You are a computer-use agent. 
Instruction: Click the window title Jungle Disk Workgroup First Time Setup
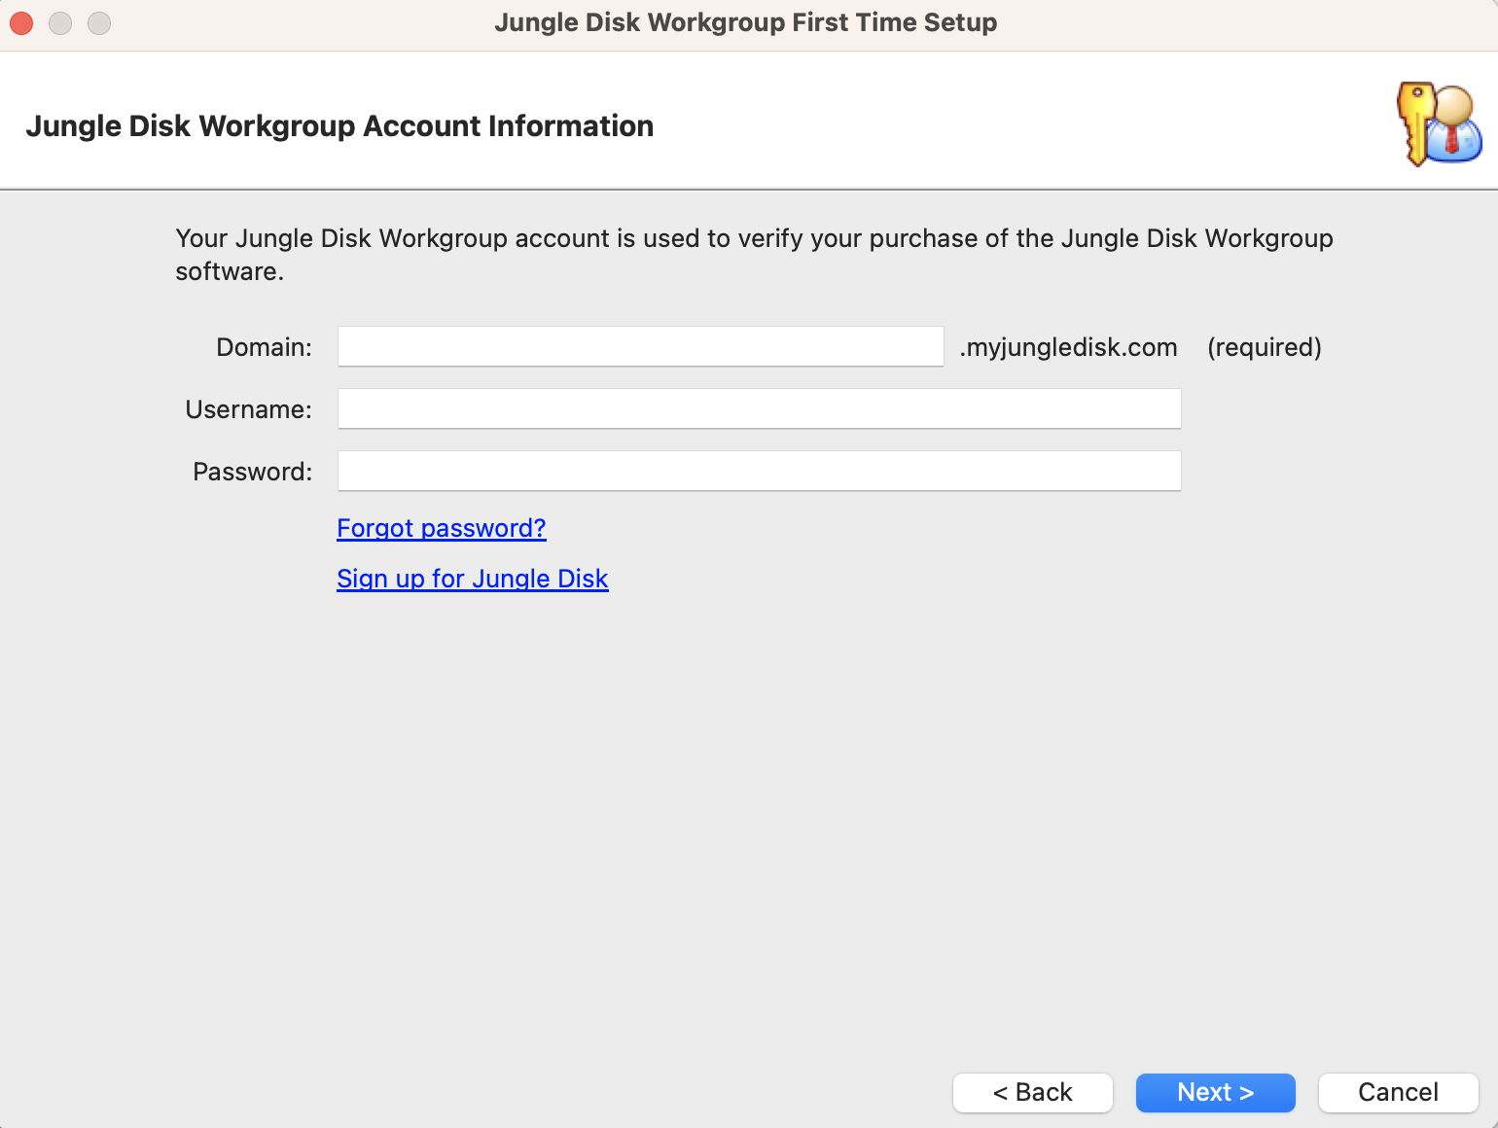tap(746, 22)
